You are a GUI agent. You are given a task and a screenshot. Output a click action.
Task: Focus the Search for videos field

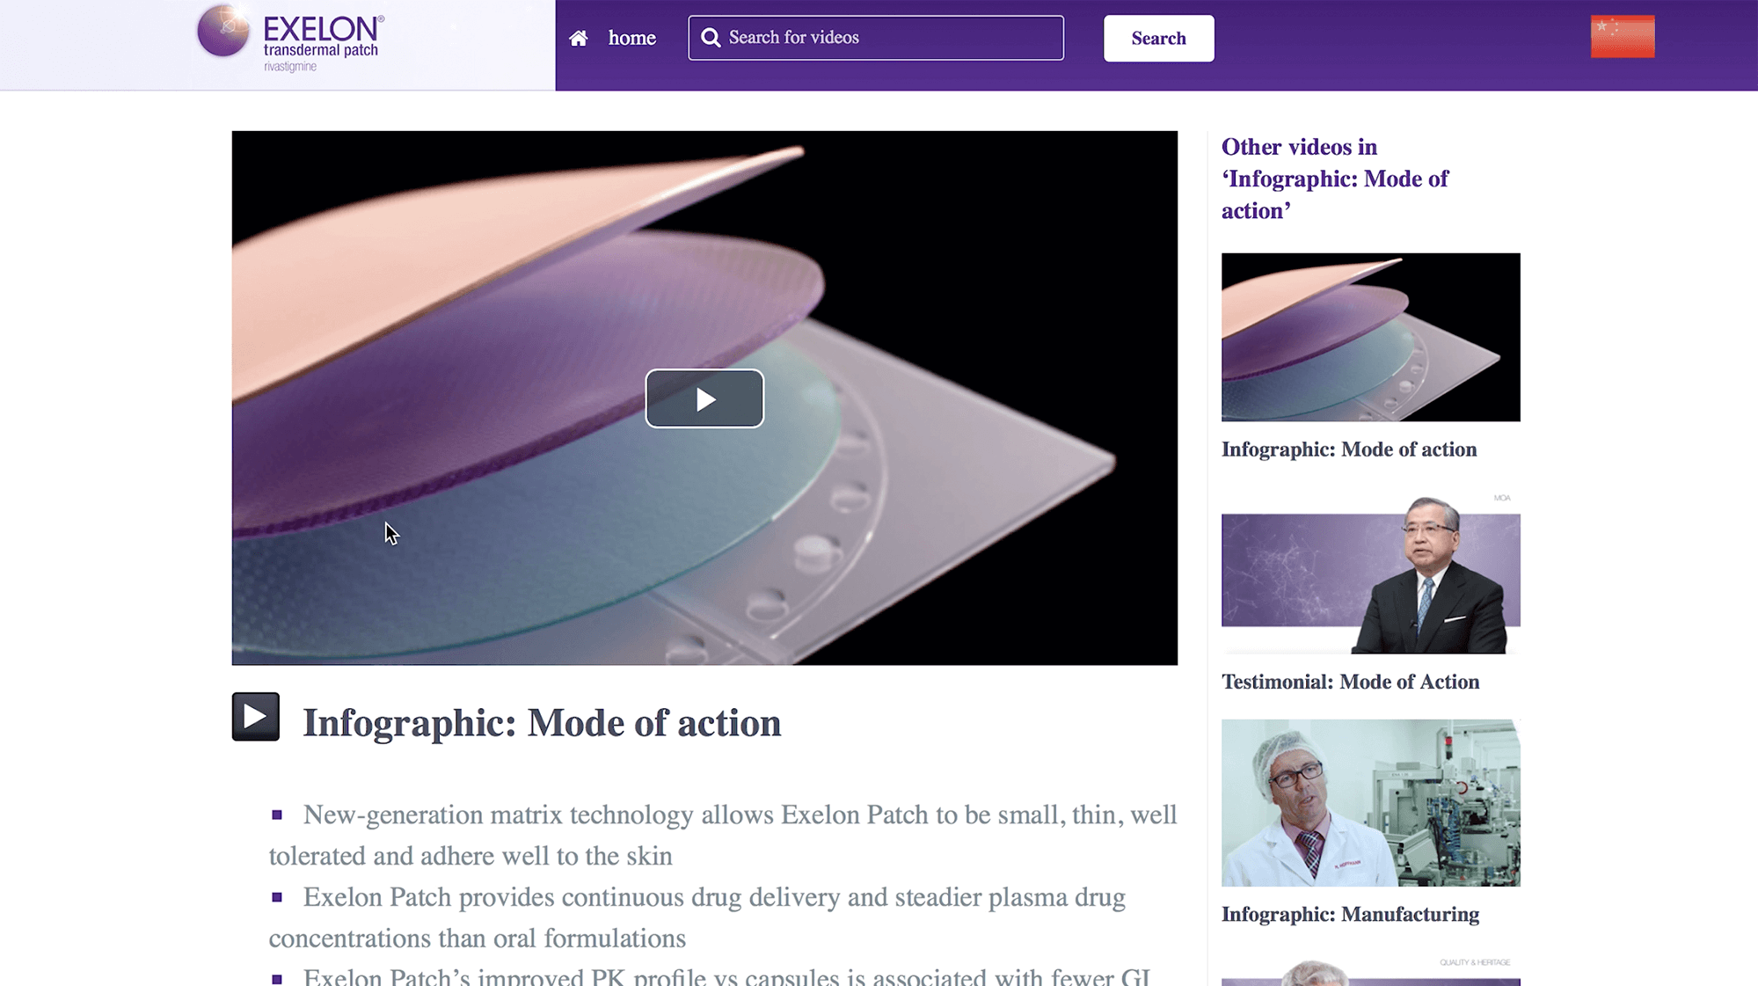point(876,38)
